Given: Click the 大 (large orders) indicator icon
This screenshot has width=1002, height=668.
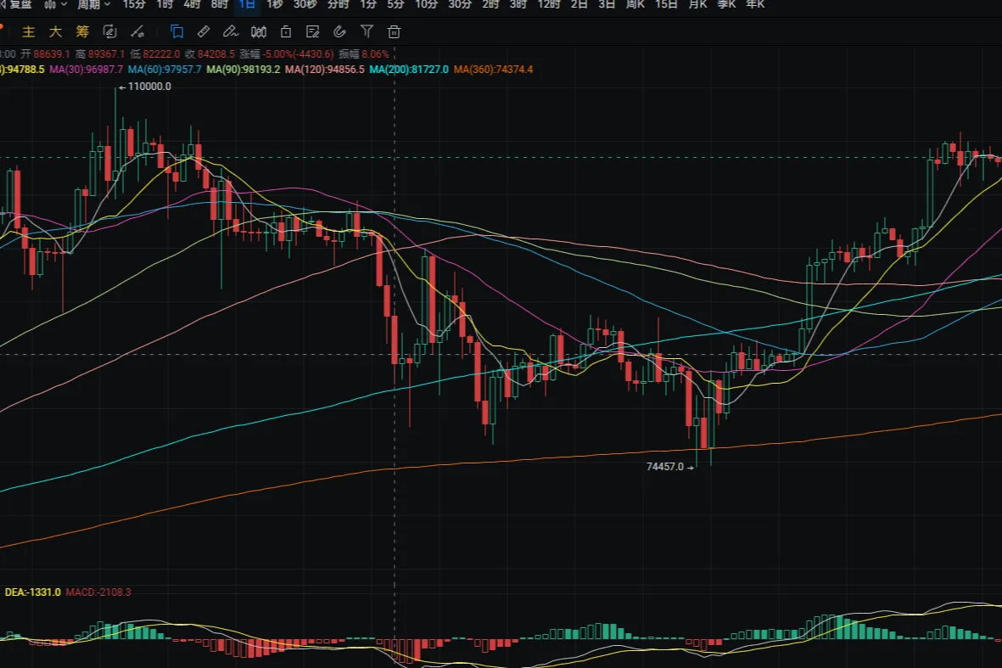Looking at the screenshot, I should [56, 31].
